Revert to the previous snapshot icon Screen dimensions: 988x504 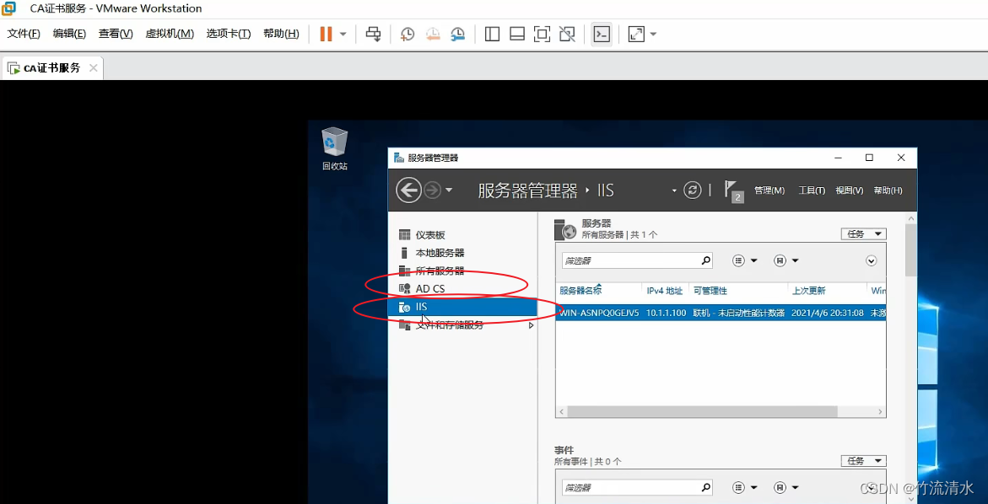(x=433, y=34)
